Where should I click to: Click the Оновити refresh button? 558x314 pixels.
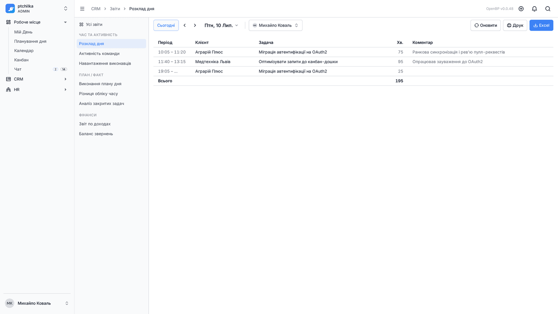[485, 25]
